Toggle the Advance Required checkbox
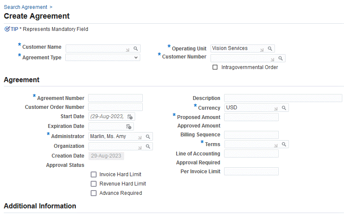The image size is (344, 216). (x=94, y=193)
